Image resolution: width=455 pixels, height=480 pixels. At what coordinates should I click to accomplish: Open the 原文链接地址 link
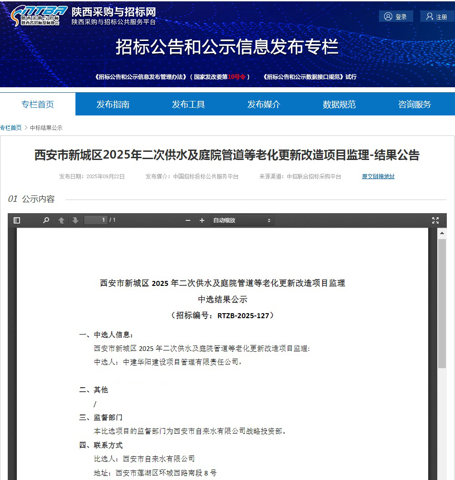pos(378,176)
